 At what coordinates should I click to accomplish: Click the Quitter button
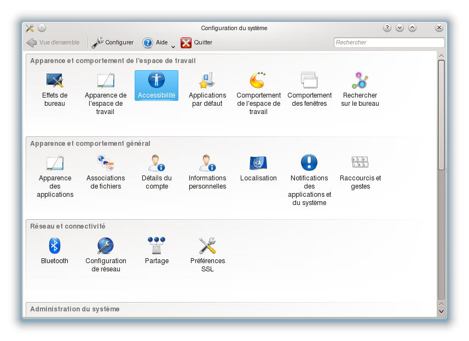tap(196, 43)
